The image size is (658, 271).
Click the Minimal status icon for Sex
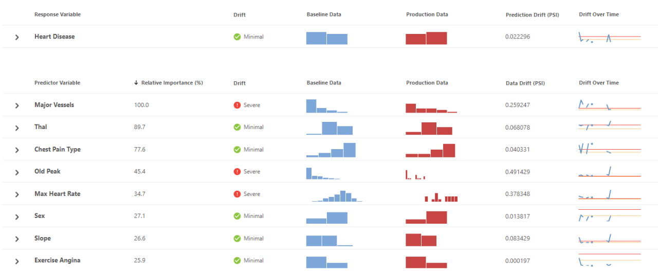[237, 216]
